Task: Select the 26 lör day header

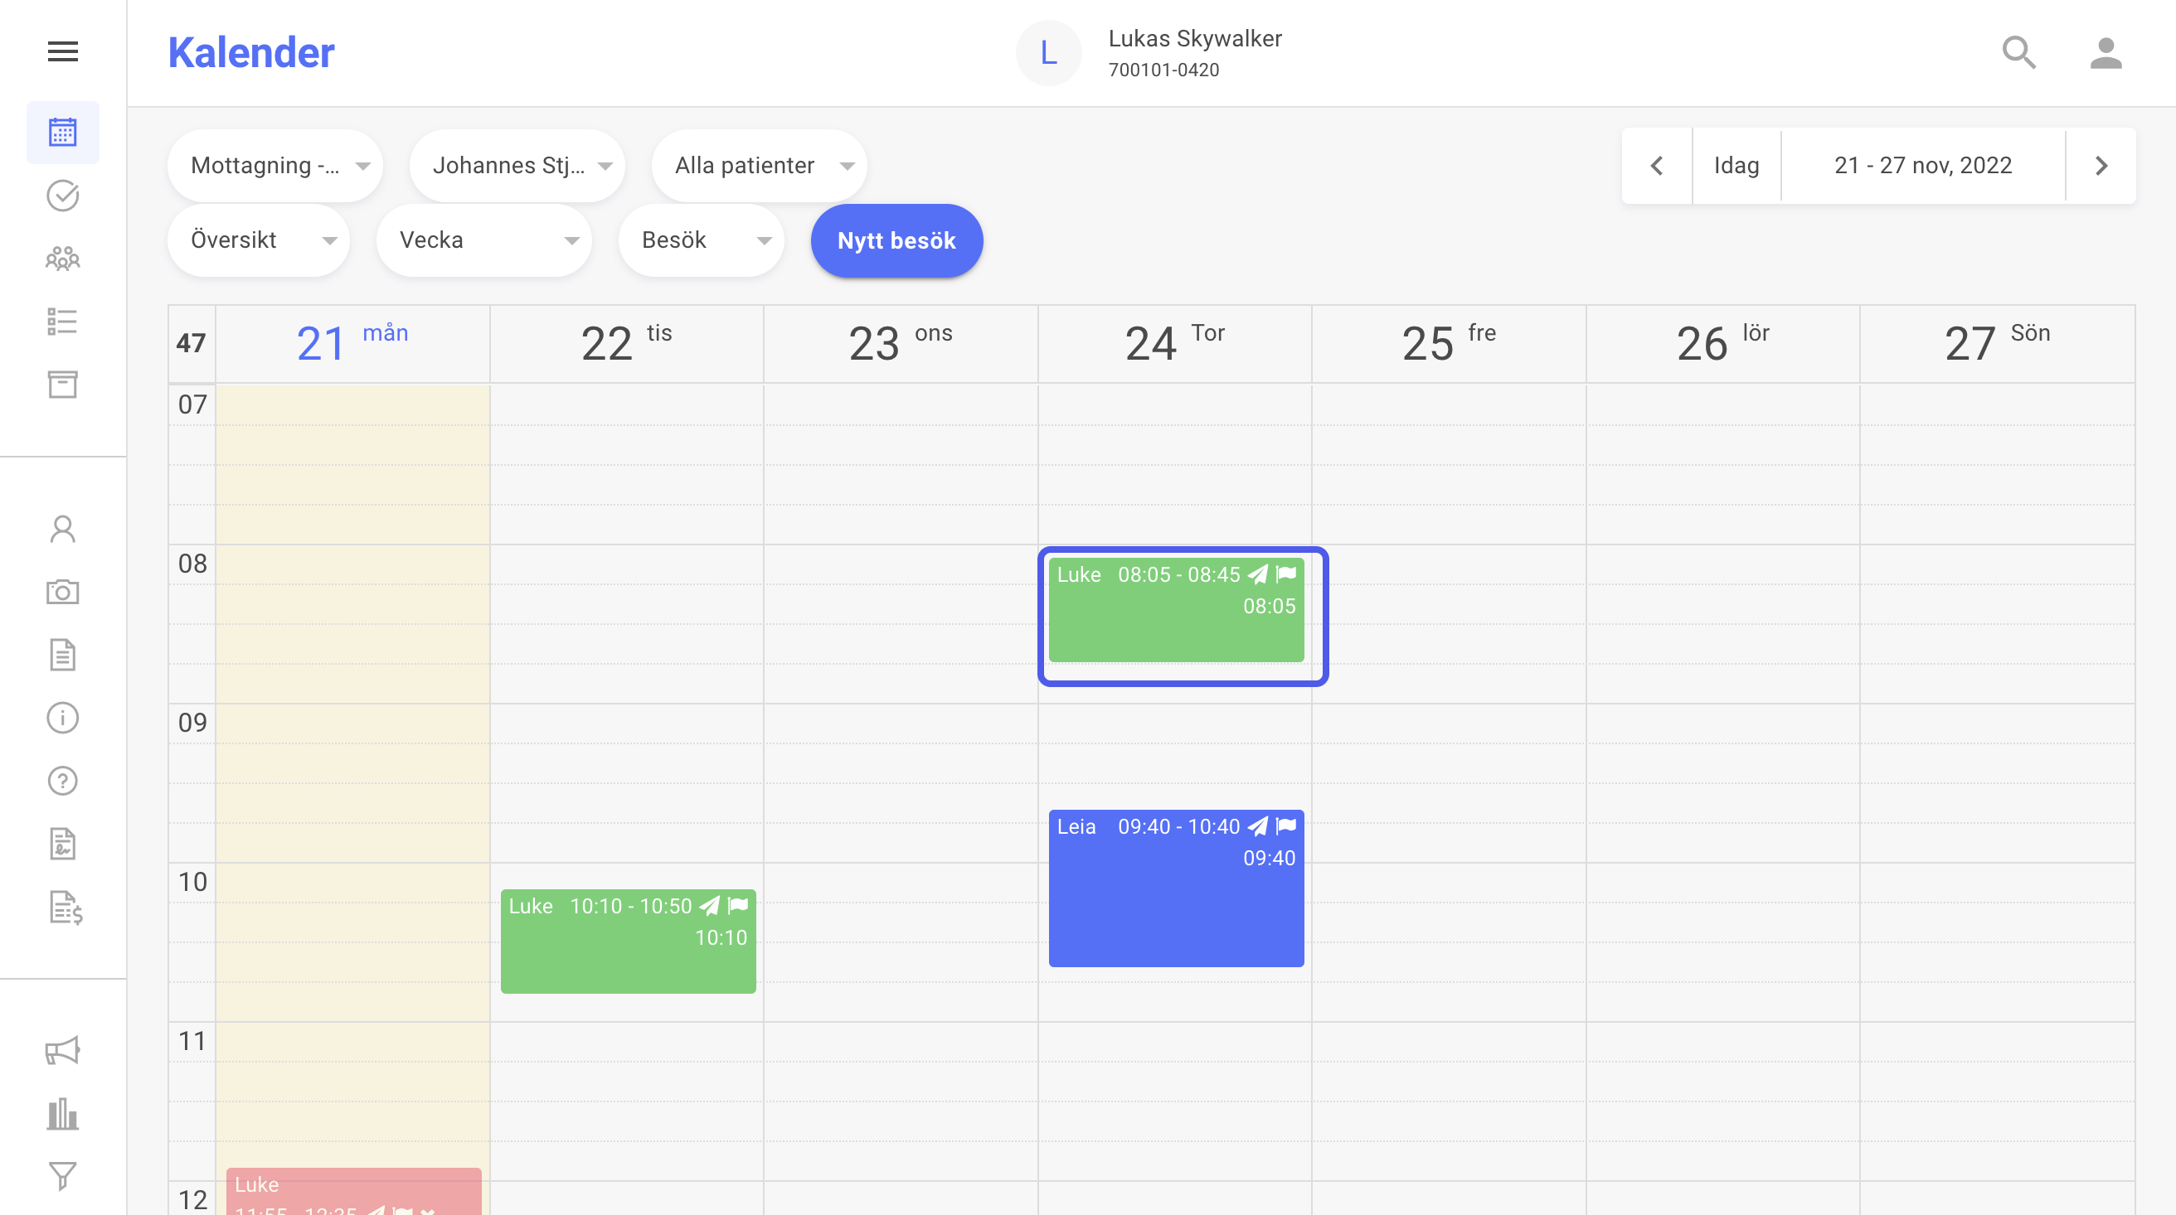Action: 1723,344
